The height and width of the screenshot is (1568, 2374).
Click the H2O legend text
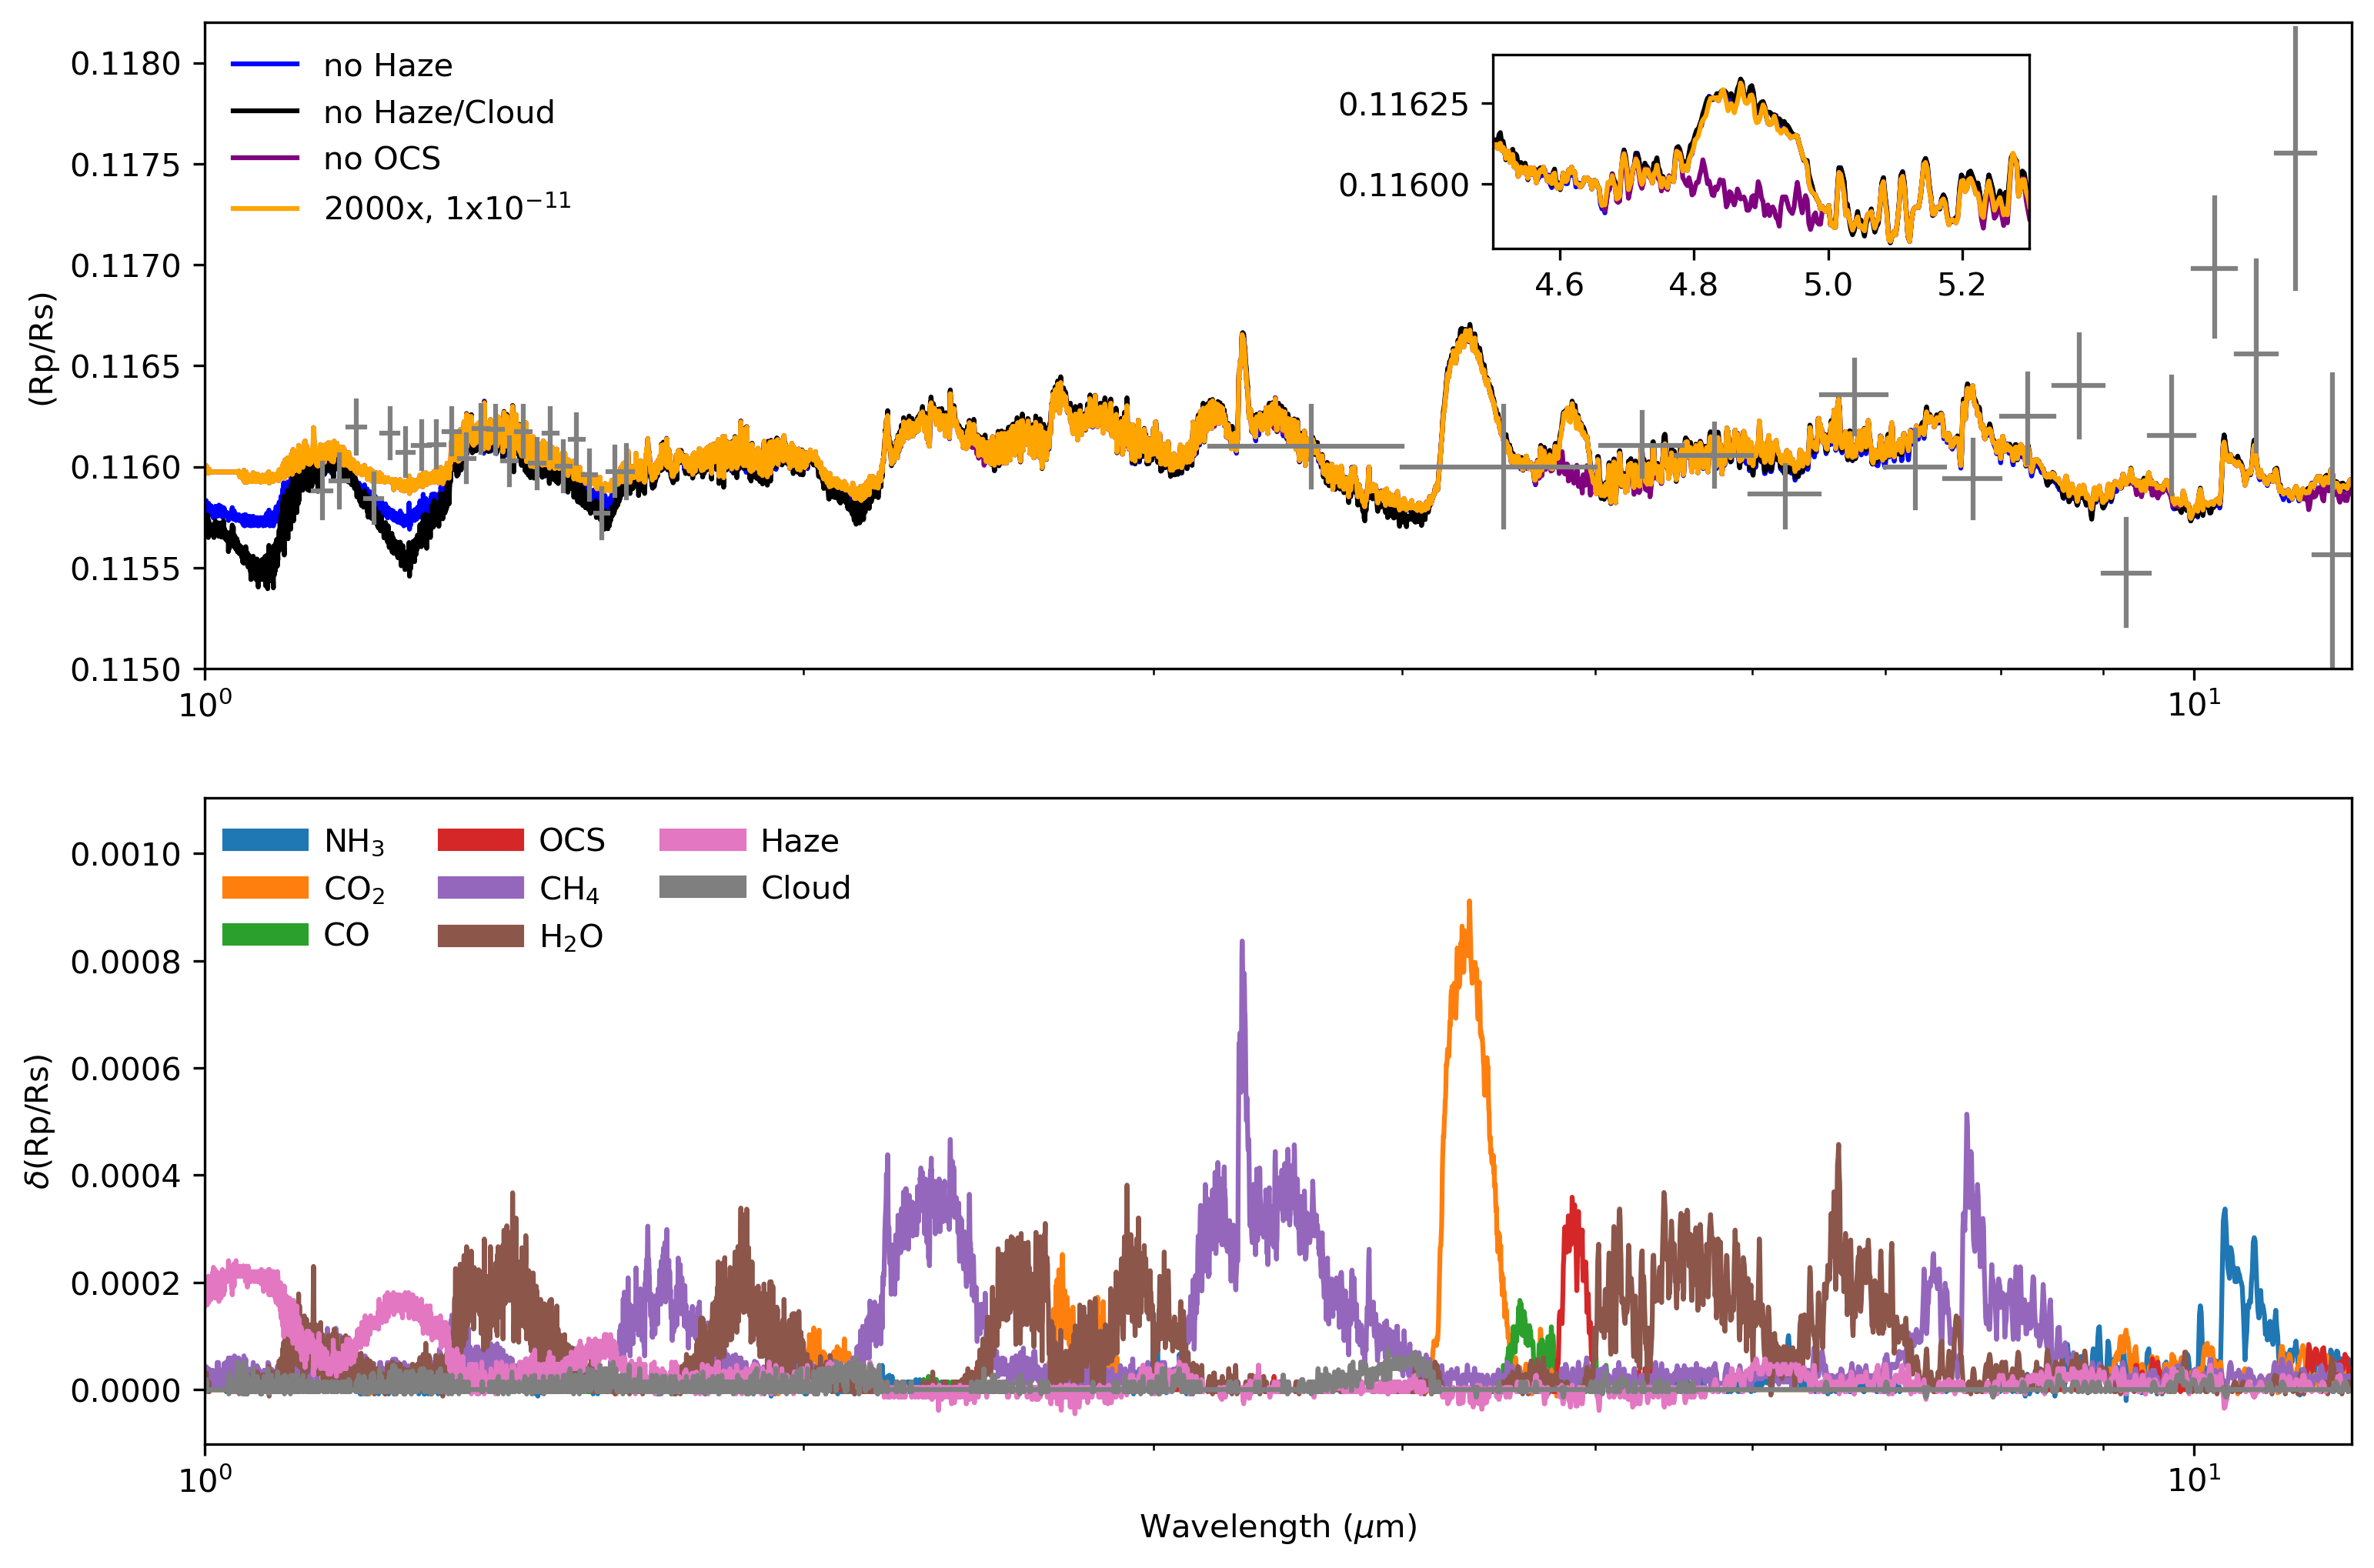click(571, 937)
